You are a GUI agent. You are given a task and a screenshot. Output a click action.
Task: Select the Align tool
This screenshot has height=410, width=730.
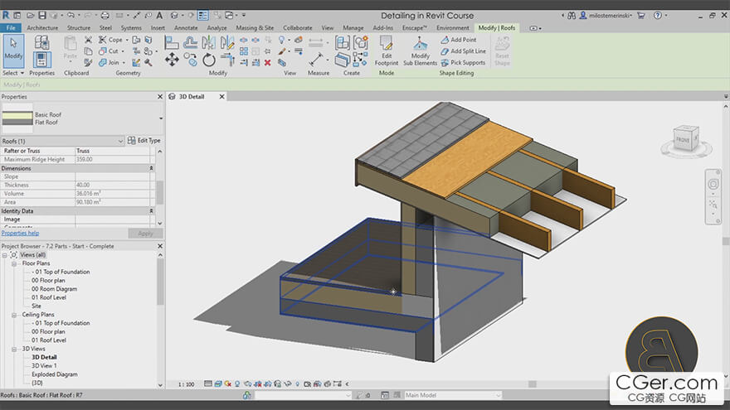tap(172, 43)
